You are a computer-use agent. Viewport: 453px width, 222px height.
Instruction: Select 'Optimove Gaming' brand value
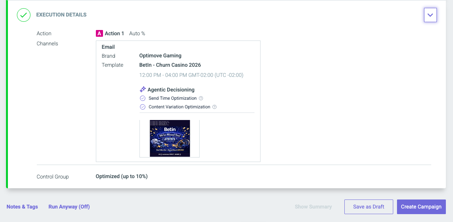pyautogui.click(x=160, y=55)
